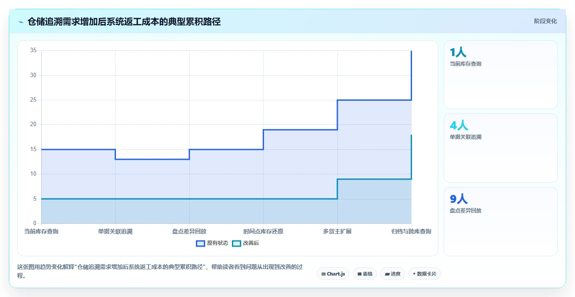Image resolution: width=575 pixels, height=297 pixels.
Task: Click the 1人 value in first card
Action: click(x=458, y=53)
